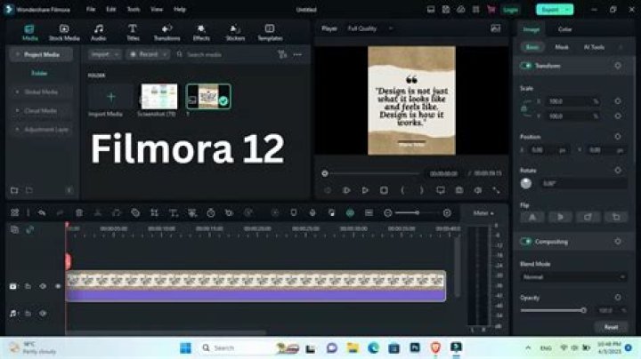The width and height of the screenshot is (641, 359).
Task: Click the player snapshot display icon
Action: (x=496, y=28)
